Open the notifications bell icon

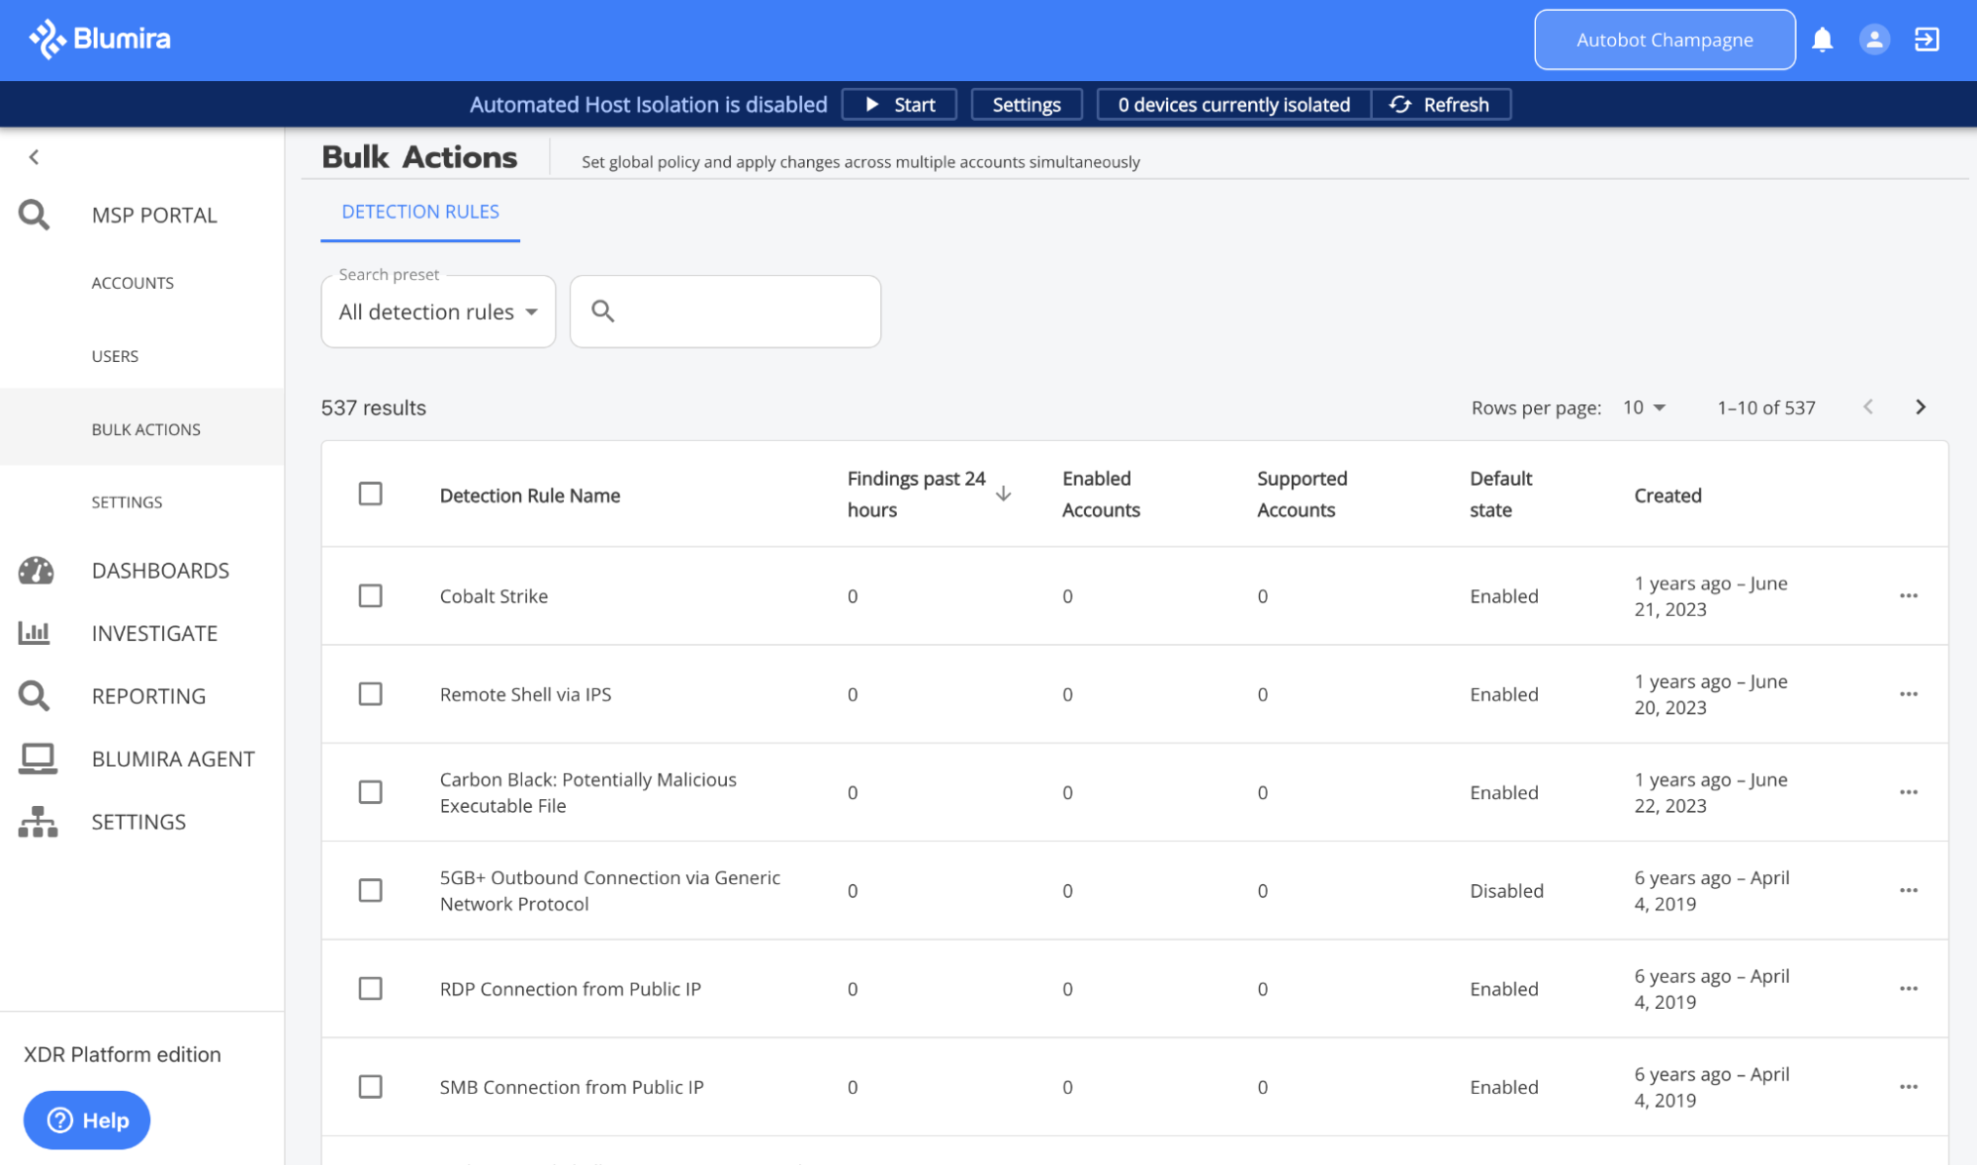(1823, 39)
